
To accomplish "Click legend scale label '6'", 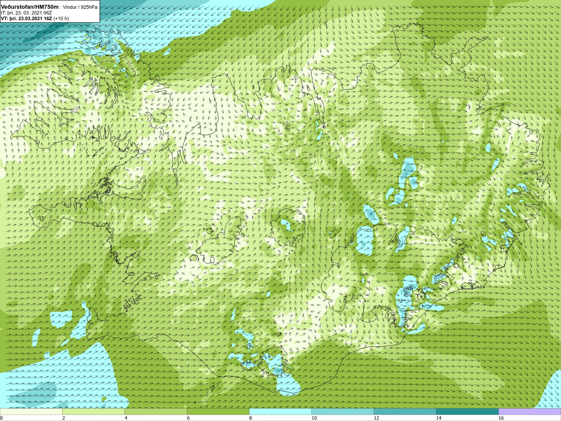I will [x=188, y=418].
